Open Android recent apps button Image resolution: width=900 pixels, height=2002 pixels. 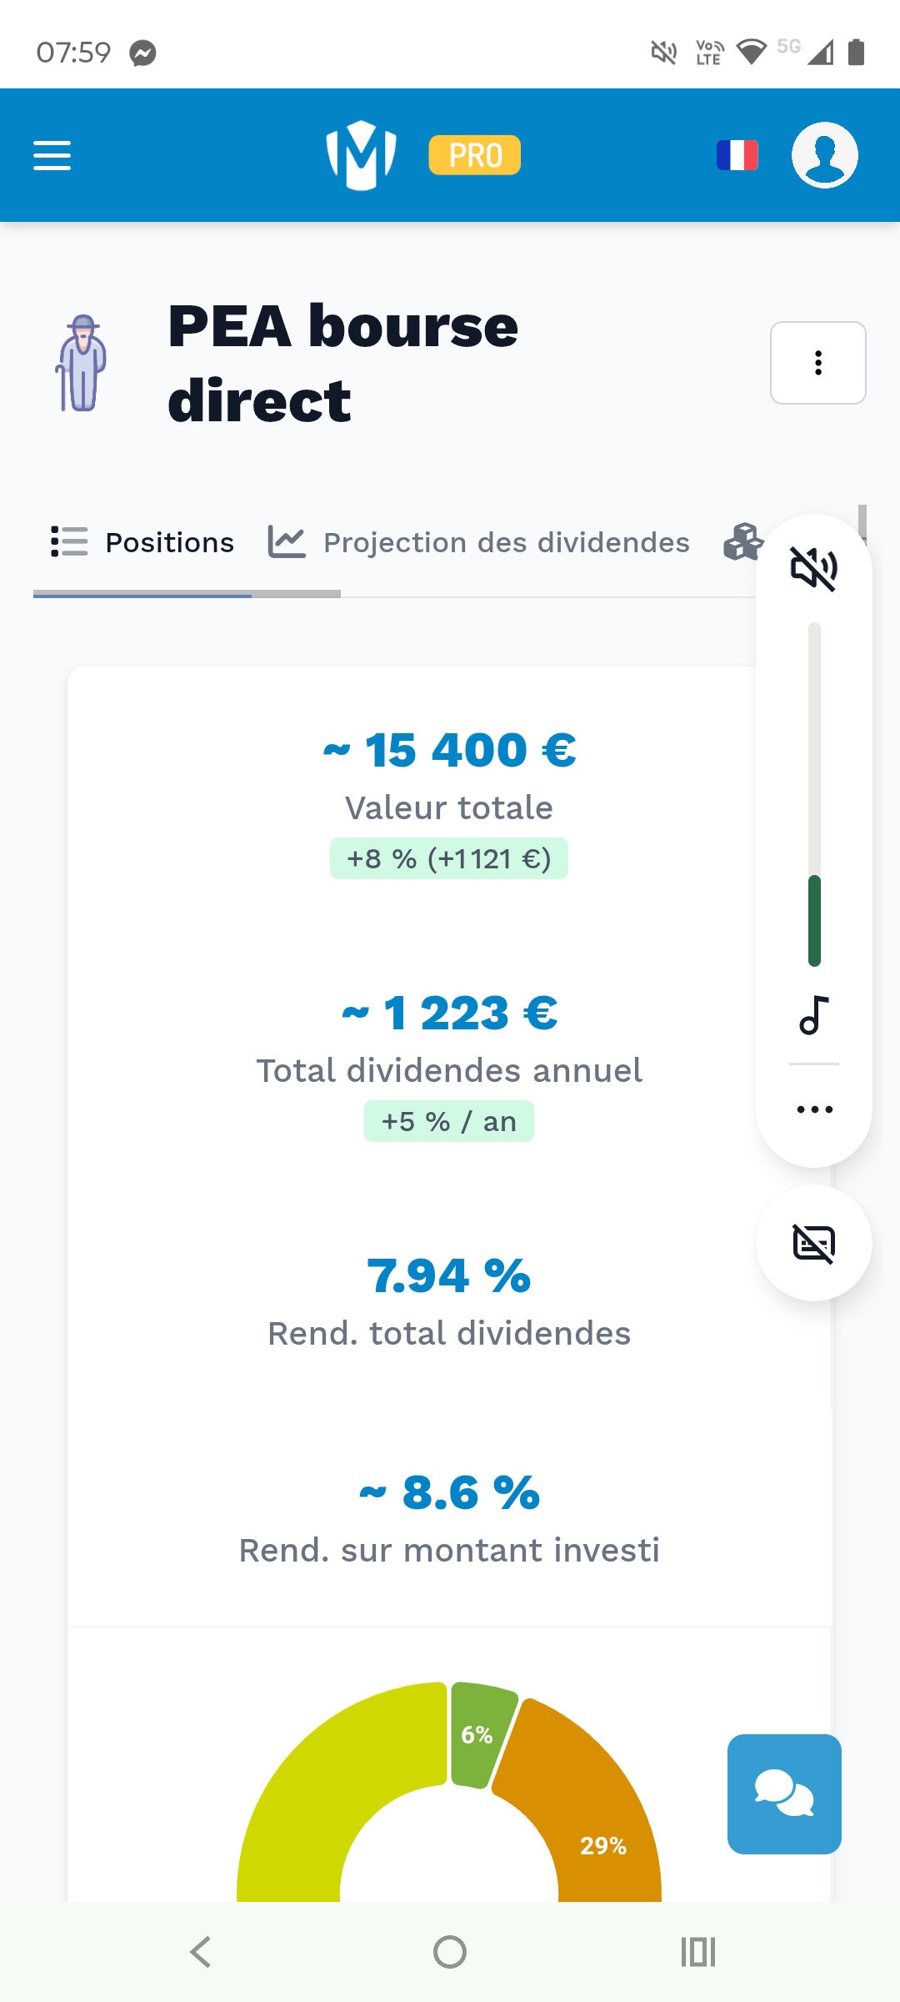coord(698,1952)
